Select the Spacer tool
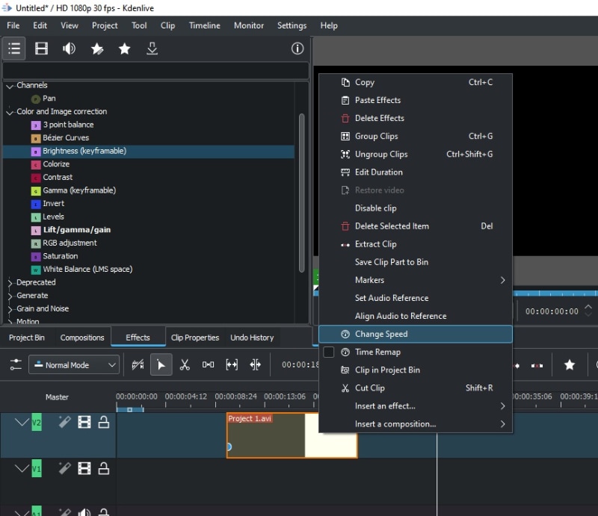The image size is (598, 516). tap(208, 364)
